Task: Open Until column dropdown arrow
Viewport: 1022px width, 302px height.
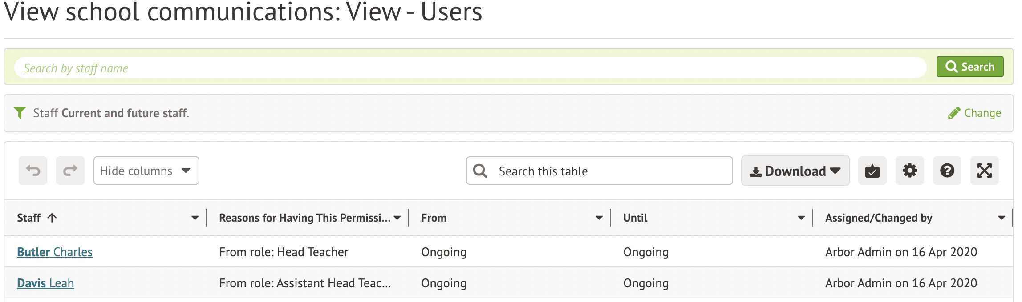Action: [x=801, y=218]
